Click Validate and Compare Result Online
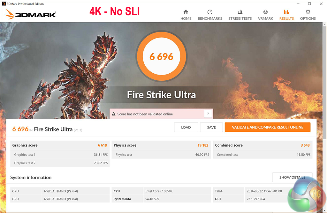 coord(268,127)
